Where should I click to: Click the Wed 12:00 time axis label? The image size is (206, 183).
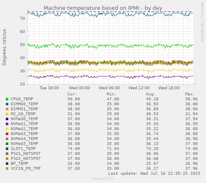tap(139, 88)
